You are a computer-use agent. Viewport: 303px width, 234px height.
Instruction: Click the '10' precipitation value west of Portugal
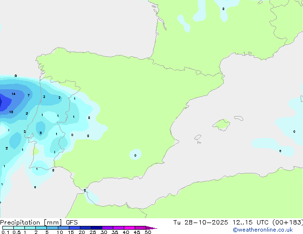(11, 112)
